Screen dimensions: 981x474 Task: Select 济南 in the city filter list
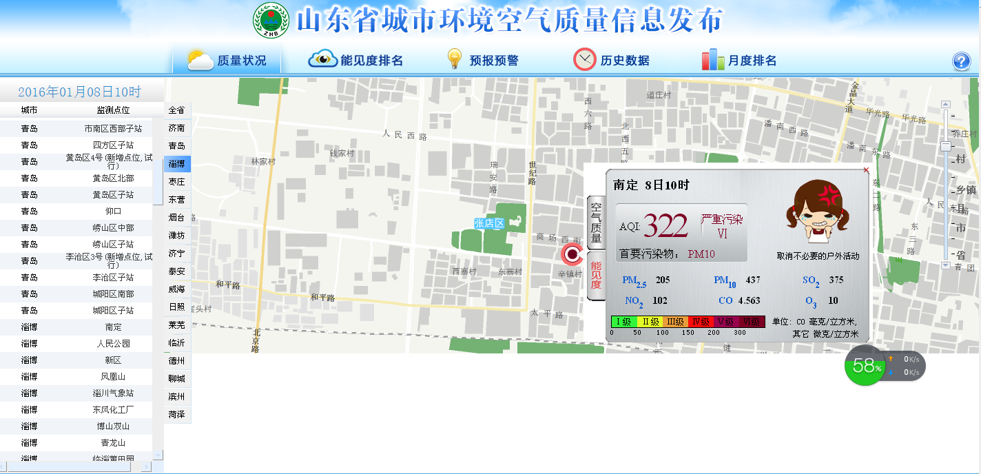[177, 128]
